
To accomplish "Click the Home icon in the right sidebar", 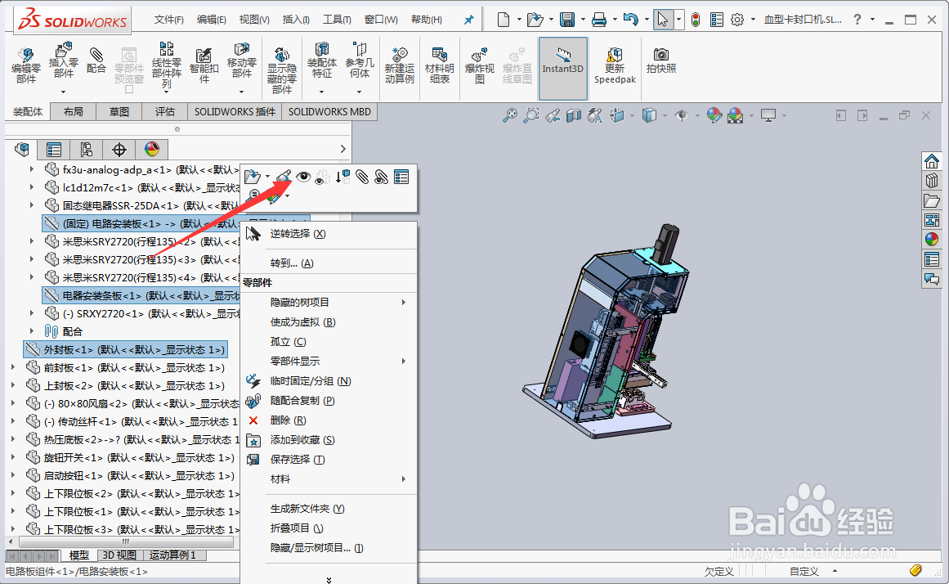I will tap(932, 161).
